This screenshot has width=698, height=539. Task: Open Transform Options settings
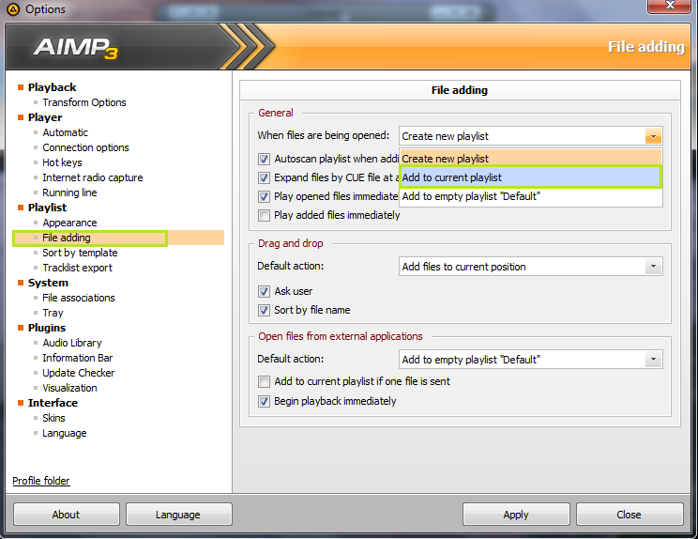pos(84,102)
